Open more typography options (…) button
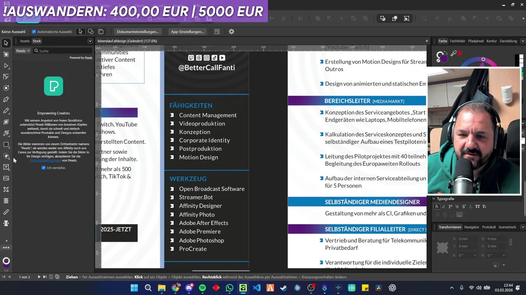This screenshot has height=295, width=526. click(459, 215)
